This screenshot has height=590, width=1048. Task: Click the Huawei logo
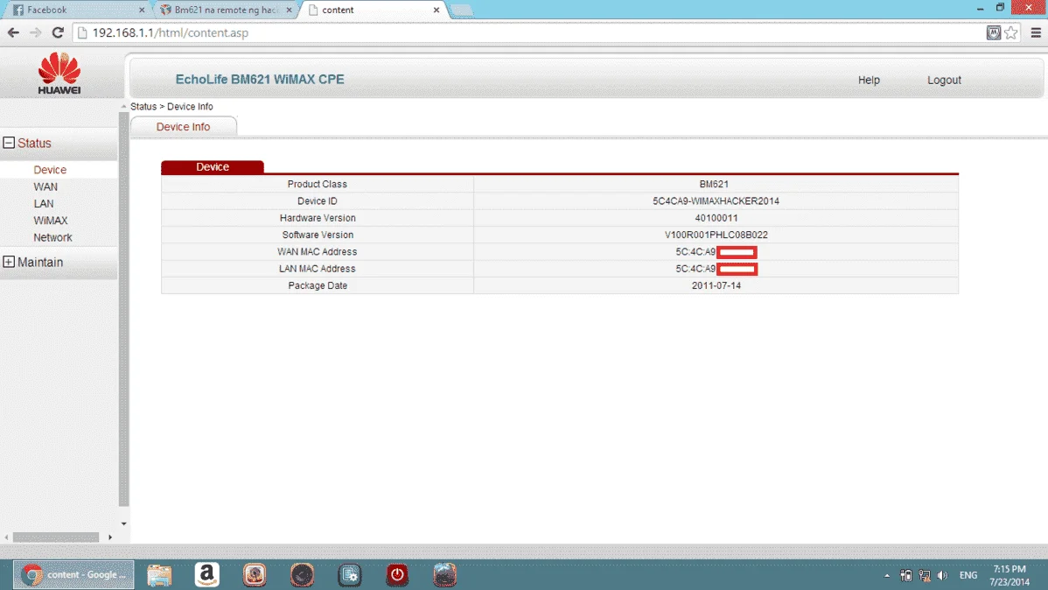(59, 74)
